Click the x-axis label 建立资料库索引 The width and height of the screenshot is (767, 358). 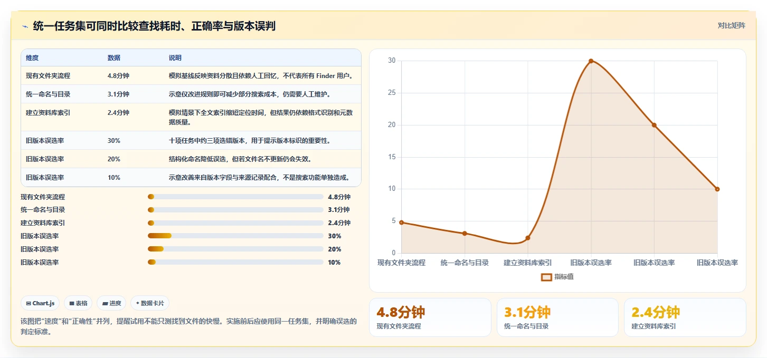528,263
